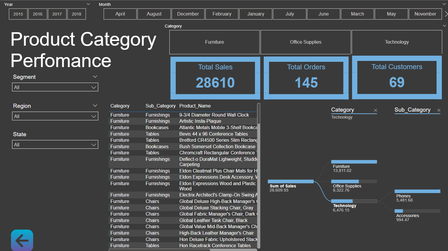Image resolution: width=448 pixels, height=251 pixels.
Task: Open the Region dropdown showing All
Action: (x=55, y=116)
